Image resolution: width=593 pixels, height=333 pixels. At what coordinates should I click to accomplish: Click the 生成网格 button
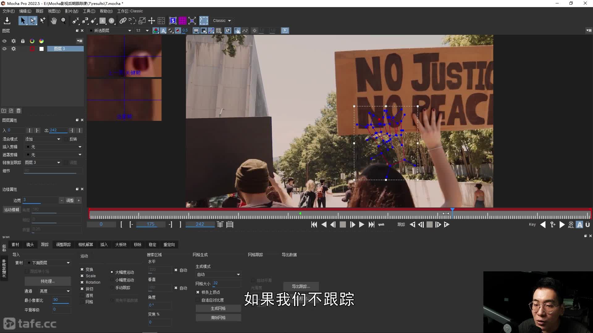click(x=218, y=308)
